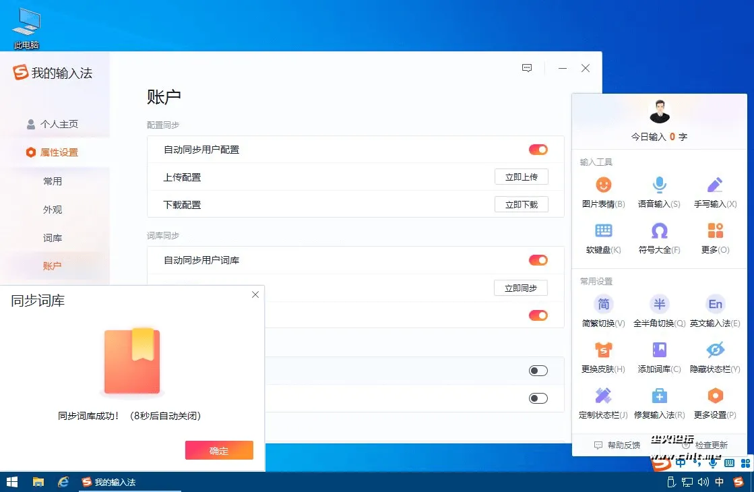
Task: Click 确定 in the 同步词库 dialog
Action: coord(219,450)
